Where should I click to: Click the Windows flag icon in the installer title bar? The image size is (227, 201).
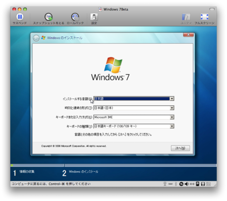(x=43, y=38)
